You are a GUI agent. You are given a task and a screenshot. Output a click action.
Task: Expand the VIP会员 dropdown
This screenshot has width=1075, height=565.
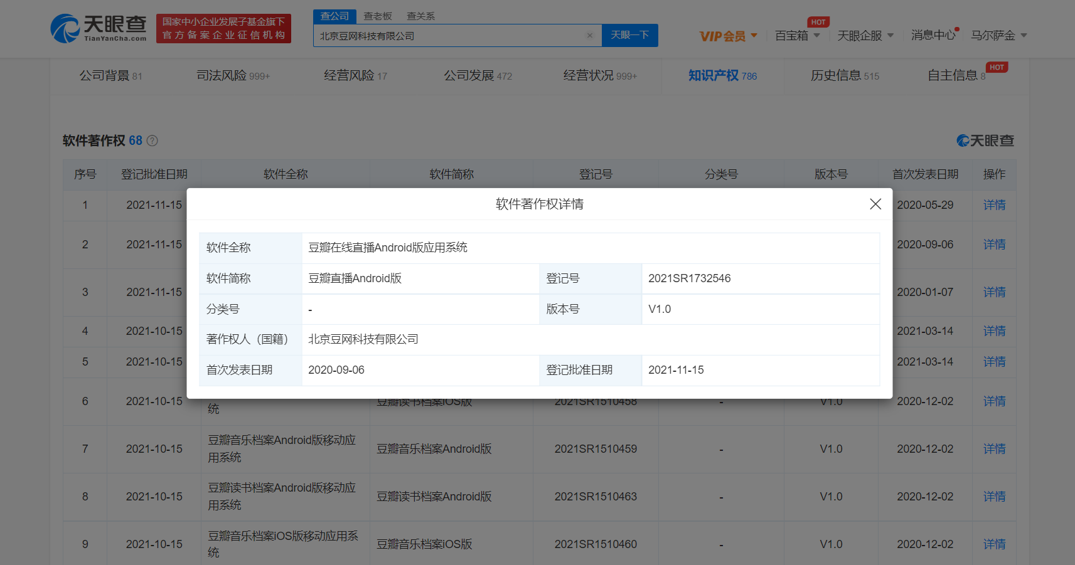point(728,36)
